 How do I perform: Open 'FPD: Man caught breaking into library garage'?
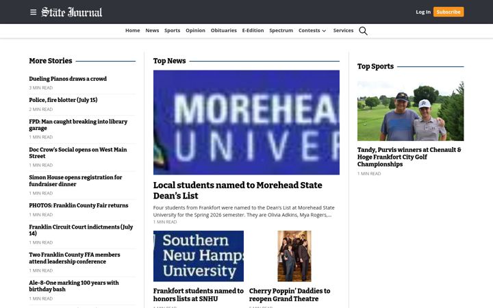tap(78, 125)
